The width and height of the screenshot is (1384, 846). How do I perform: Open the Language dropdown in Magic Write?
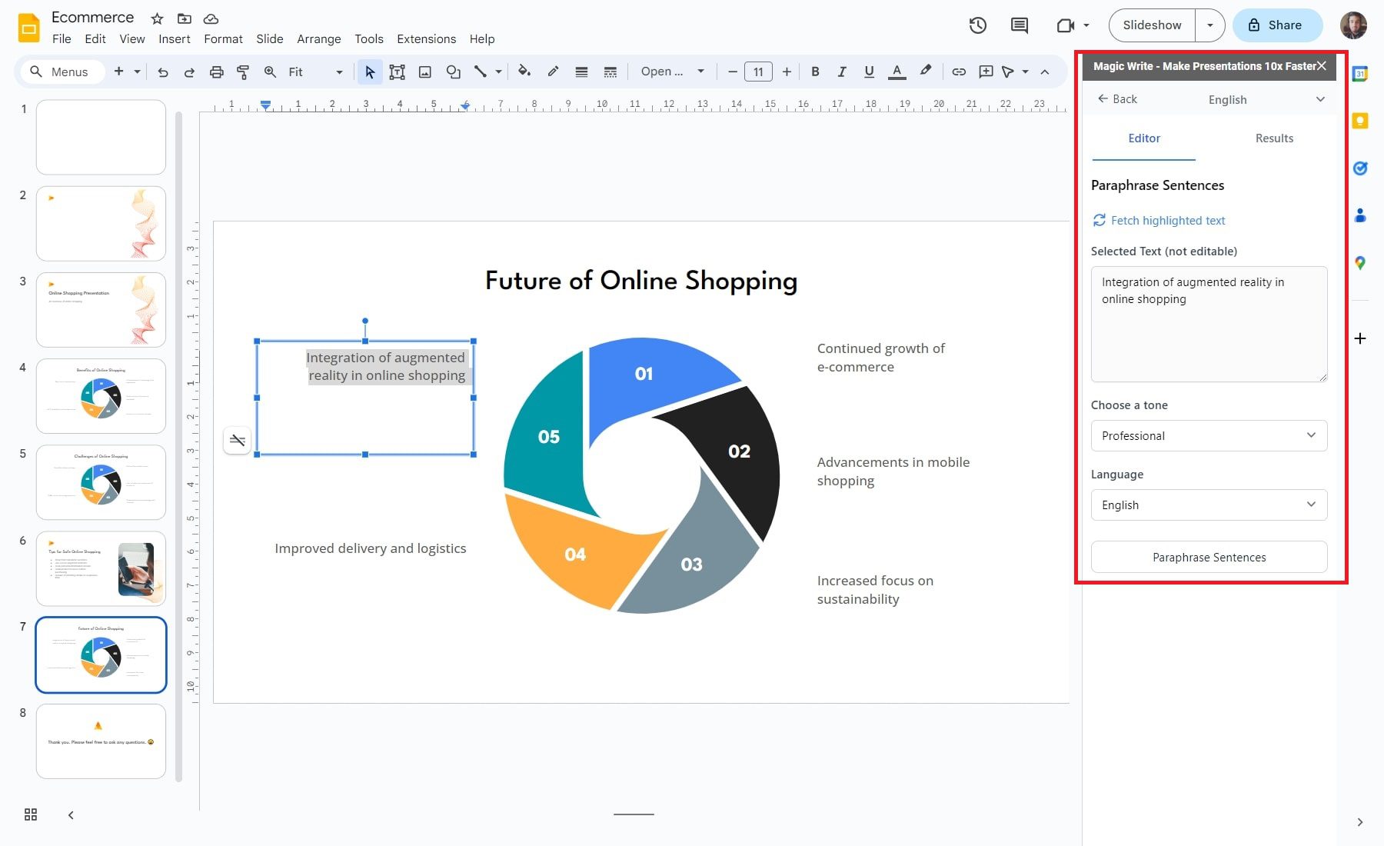point(1209,505)
